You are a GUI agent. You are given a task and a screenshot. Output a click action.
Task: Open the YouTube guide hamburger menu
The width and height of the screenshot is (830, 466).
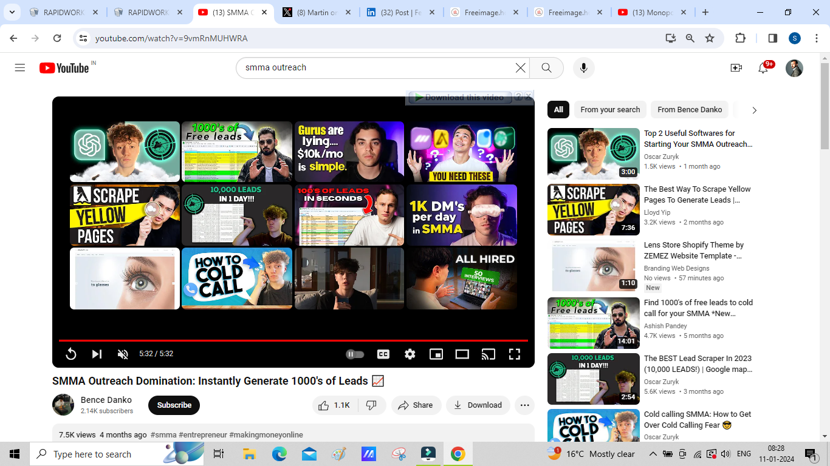[20, 68]
